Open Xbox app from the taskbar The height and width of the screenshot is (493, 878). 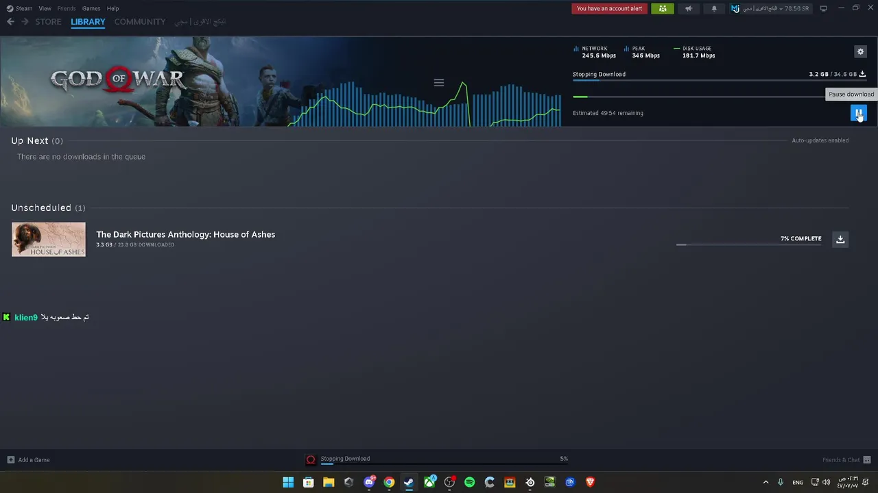(x=429, y=482)
